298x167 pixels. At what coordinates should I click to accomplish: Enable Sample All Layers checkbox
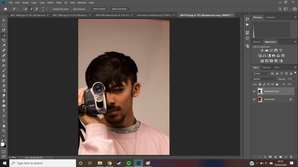(x=51, y=9)
